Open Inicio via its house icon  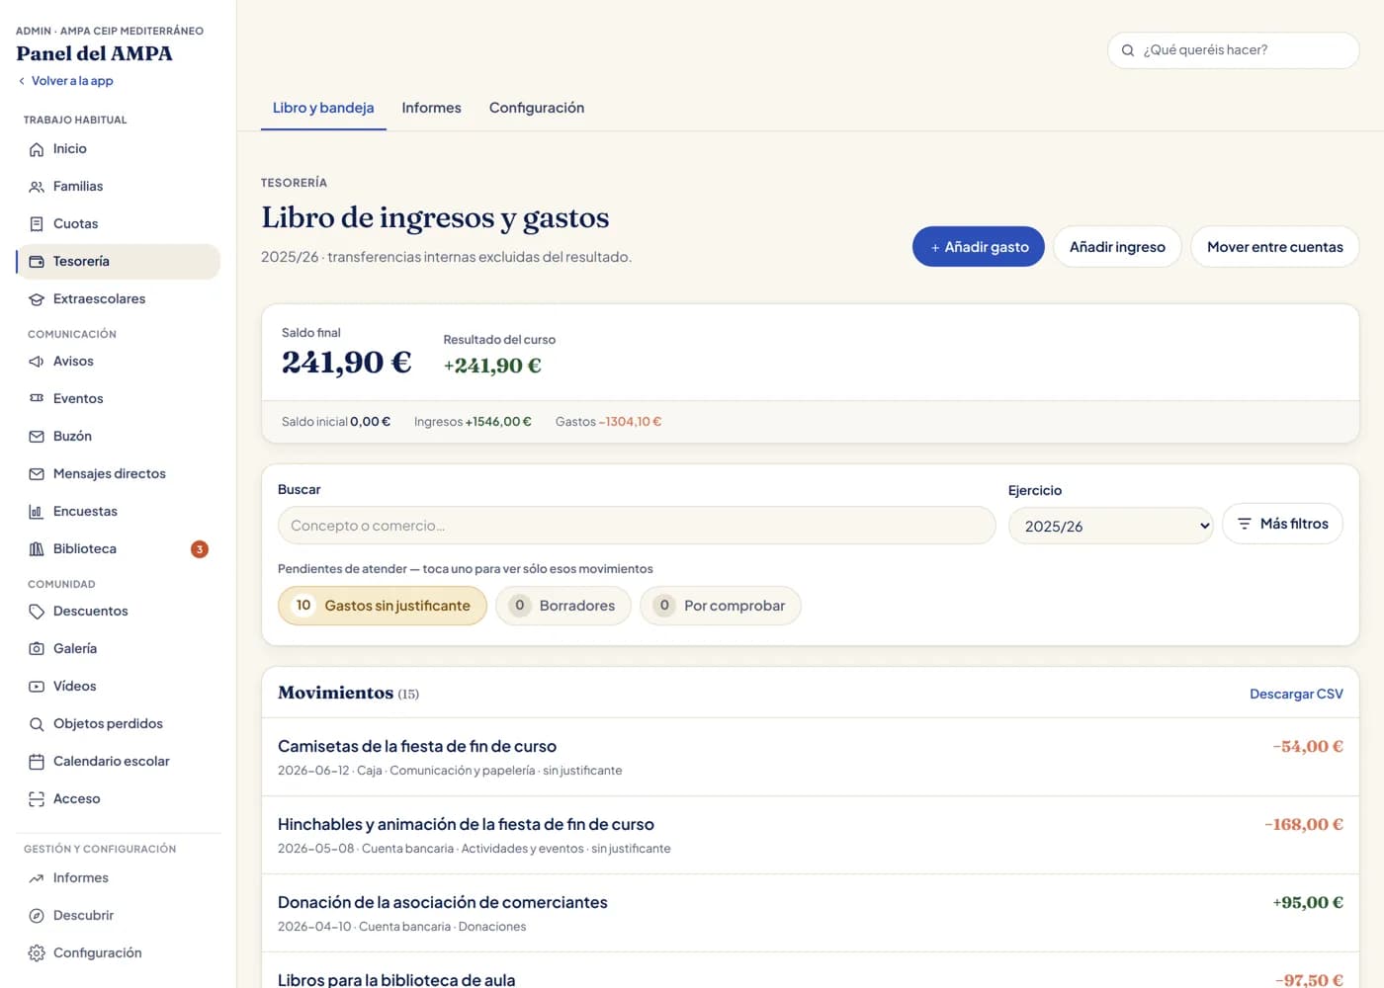pyautogui.click(x=37, y=149)
